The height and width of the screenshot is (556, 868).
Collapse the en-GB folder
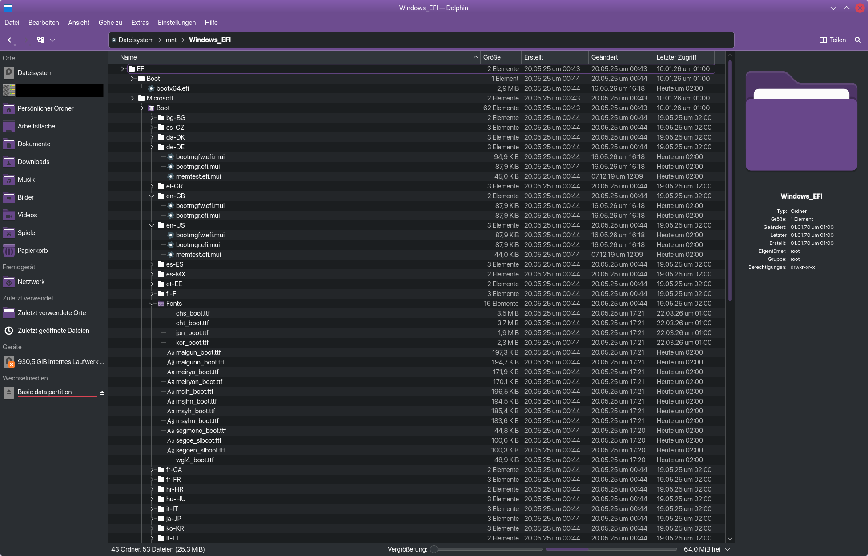click(152, 196)
